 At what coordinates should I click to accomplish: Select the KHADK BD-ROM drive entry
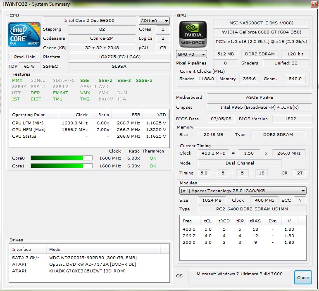(89, 271)
